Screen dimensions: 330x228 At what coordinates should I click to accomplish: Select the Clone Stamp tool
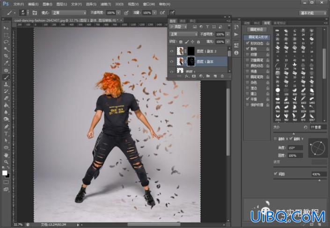tap(6, 84)
